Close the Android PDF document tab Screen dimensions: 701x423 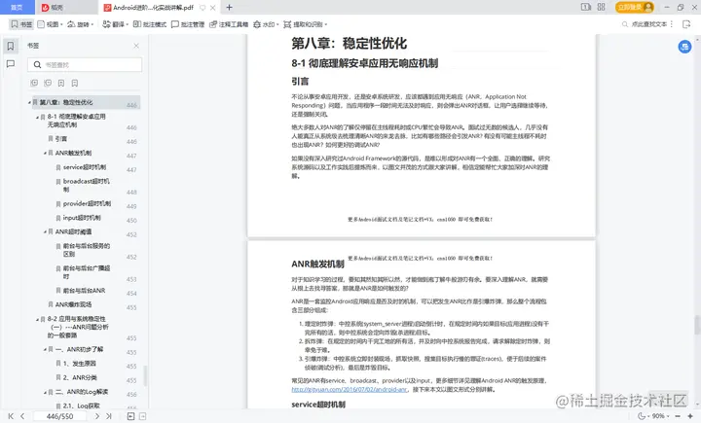click(x=213, y=8)
